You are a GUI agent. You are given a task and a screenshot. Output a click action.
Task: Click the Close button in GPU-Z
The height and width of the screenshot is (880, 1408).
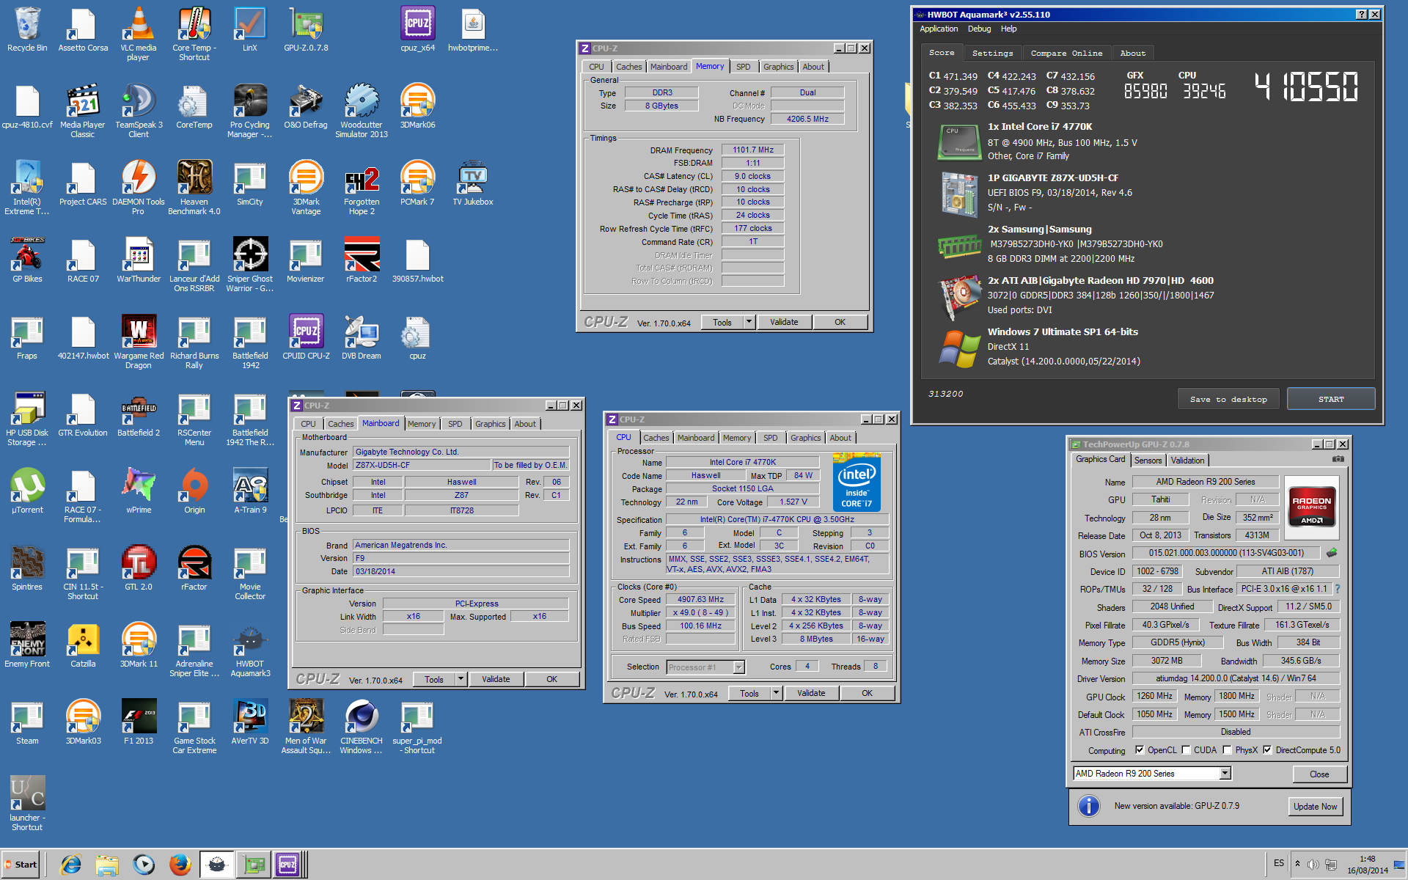click(1319, 774)
